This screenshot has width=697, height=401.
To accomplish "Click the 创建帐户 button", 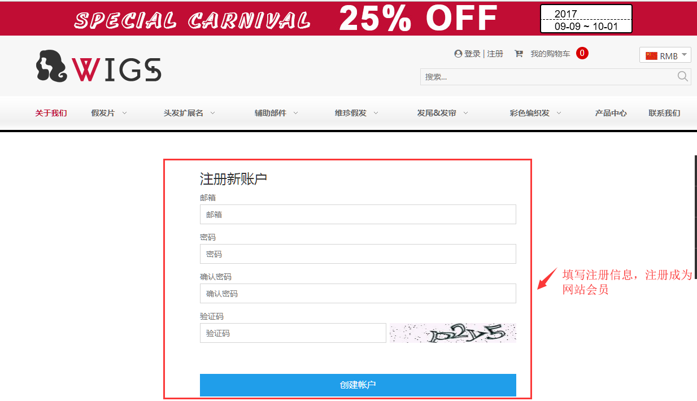I will [x=358, y=385].
